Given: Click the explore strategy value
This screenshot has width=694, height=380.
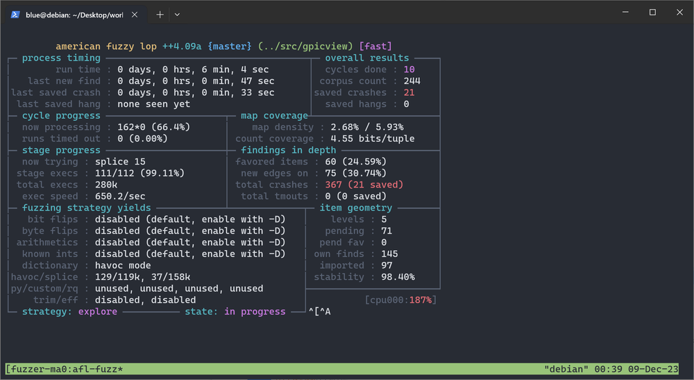Looking at the screenshot, I should (x=97, y=312).
